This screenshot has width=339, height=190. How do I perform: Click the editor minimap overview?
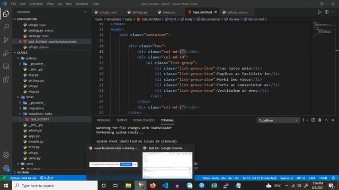[323, 30]
